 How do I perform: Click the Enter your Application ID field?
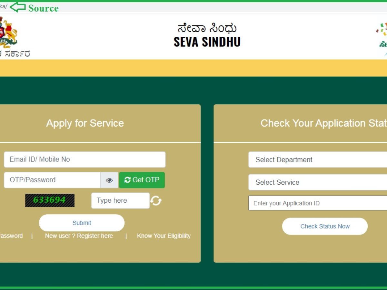pyautogui.click(x=317, y=203)
